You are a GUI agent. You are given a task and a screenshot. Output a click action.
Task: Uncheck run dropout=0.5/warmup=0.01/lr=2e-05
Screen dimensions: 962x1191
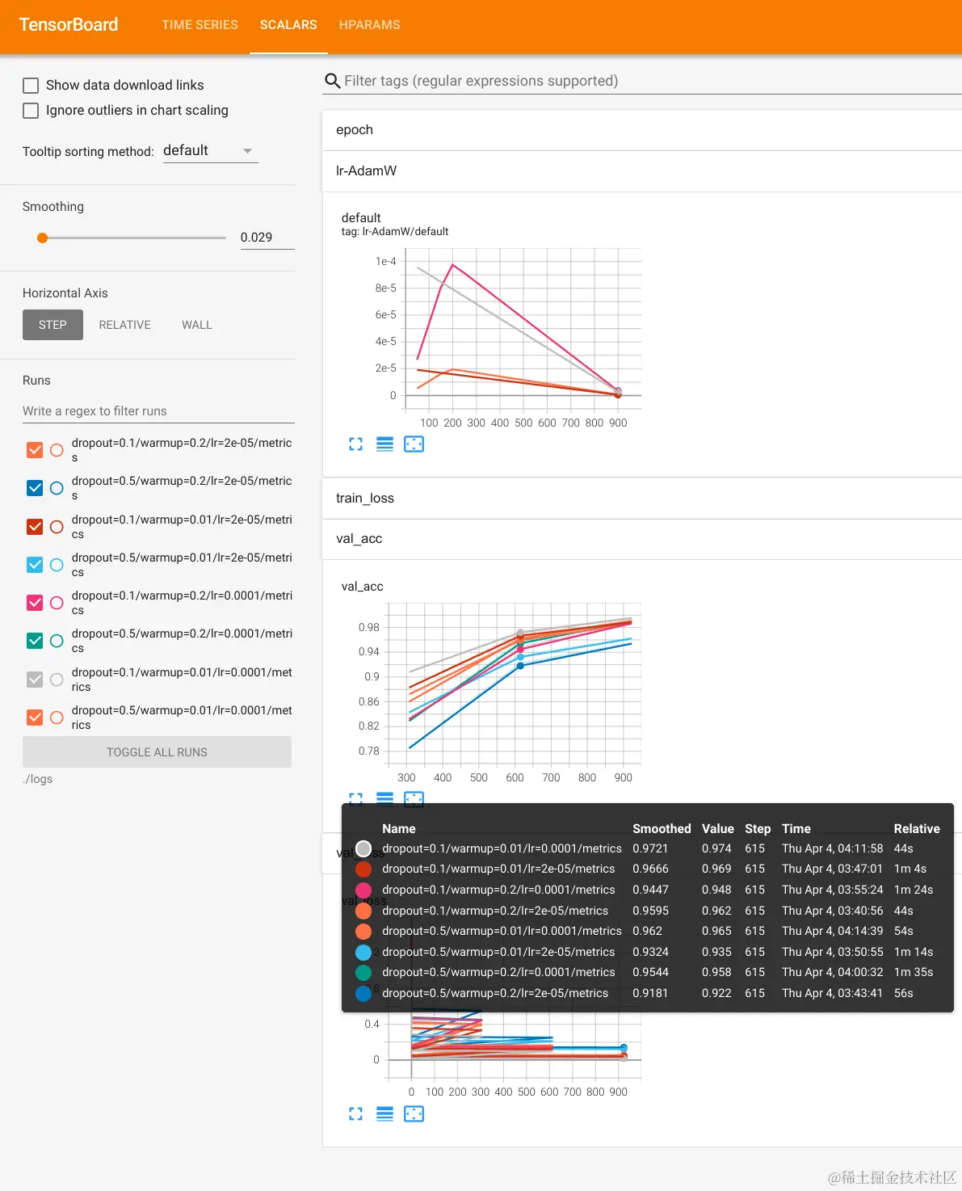pyautogui.click(x=35, y=565)
